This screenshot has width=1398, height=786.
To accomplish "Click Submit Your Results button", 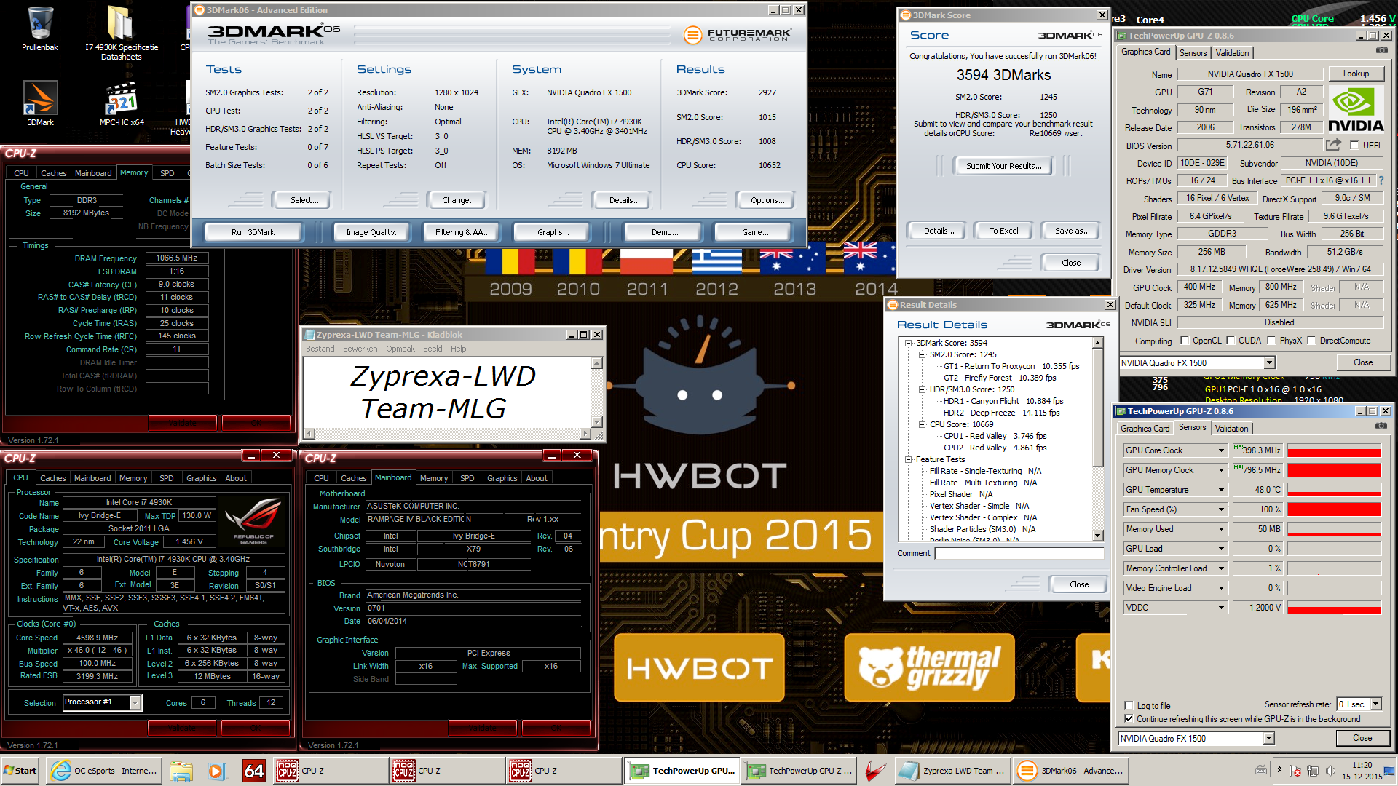I will 1003,166.
